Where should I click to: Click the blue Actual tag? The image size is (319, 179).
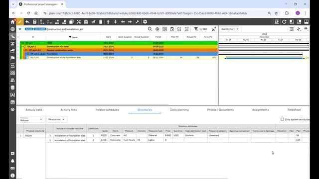(x=29, y=29)
